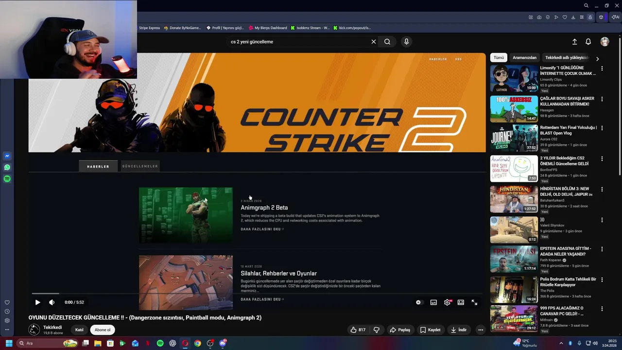Open the Polis Bodrum Katta video title
This screenshot has height=350, width=622.
click(568, 282)
